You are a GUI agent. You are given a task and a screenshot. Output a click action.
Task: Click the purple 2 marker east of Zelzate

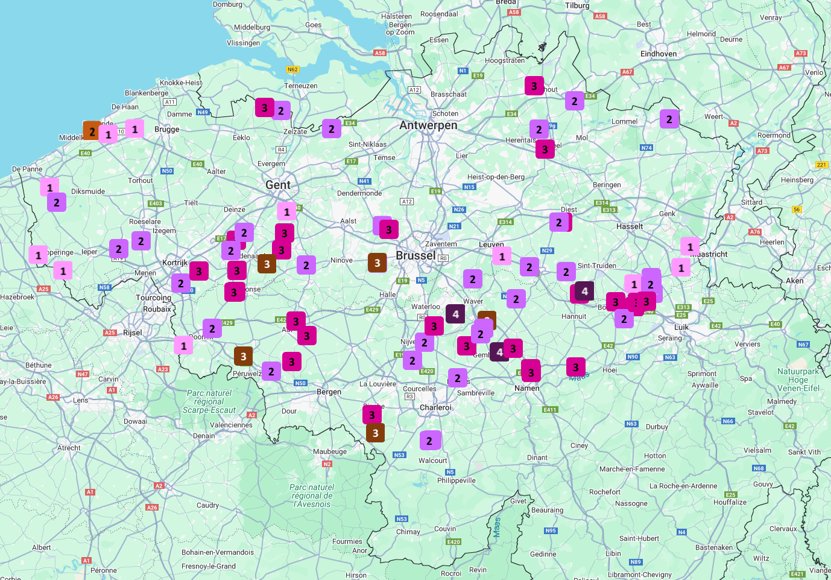pyautogui.click(x=331, y=129)
